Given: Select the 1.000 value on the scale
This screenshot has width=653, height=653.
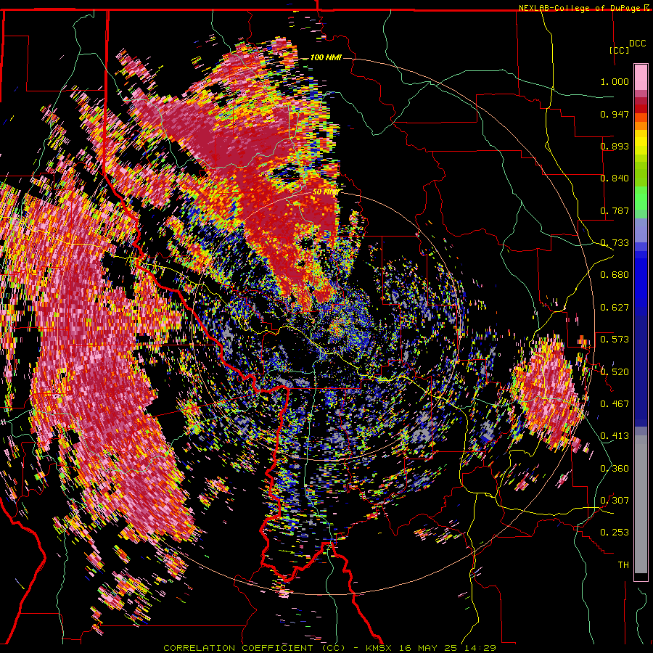Looking at the screenshot, I should [615, 81].
